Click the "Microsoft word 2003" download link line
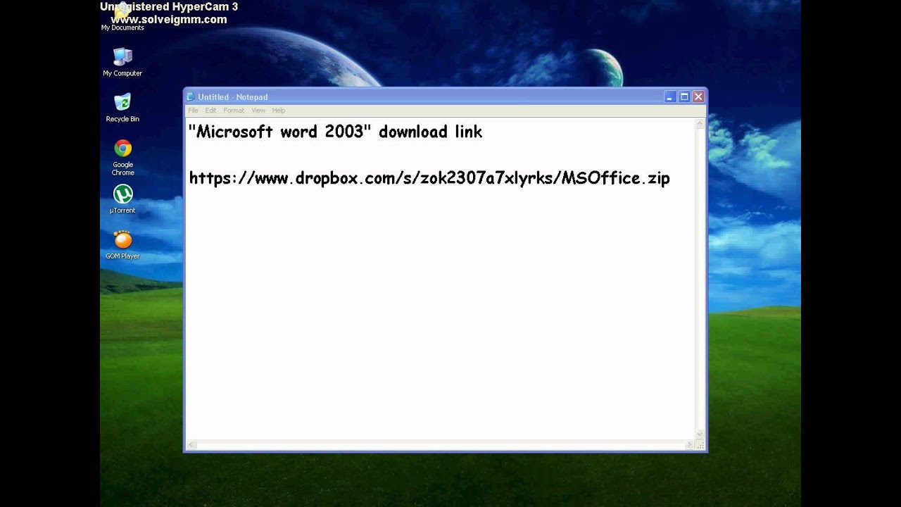901x507 pixels. 335,132
